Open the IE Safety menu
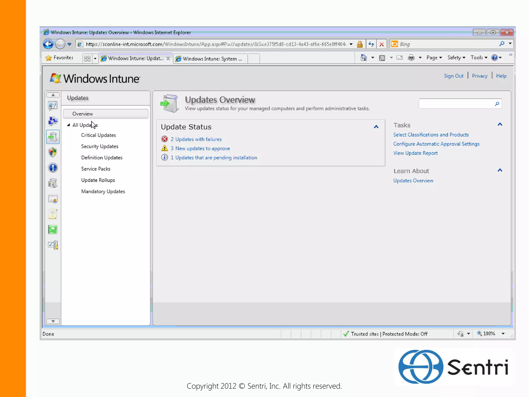 tap(456, 58)
